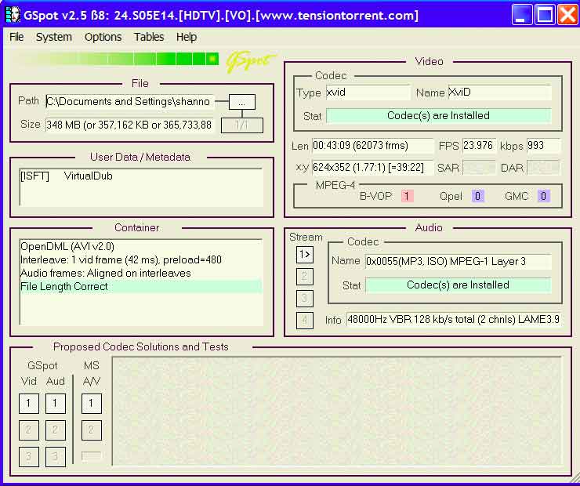Open the Options menu
The height and width of the screenshot is (486, 580).
click(103, 37)
